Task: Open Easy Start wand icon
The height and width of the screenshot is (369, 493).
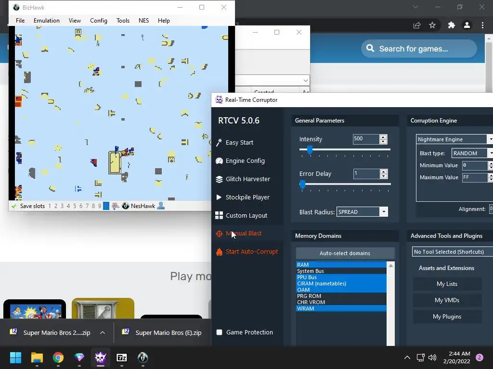Action: coord(219,142)
